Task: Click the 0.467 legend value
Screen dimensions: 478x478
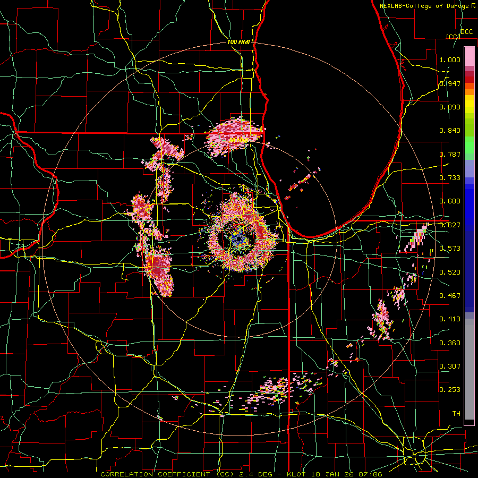Action: (450, 296)
